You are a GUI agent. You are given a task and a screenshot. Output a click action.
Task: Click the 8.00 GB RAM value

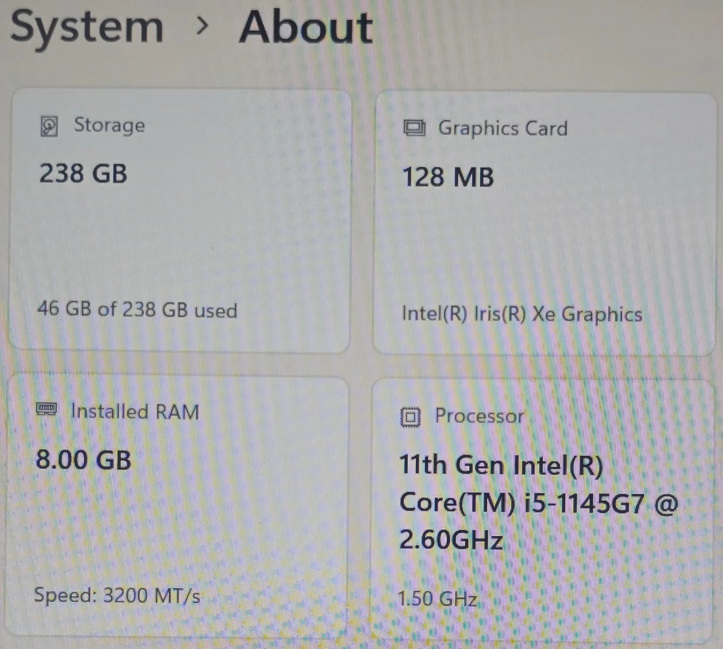tap(83, 460)
